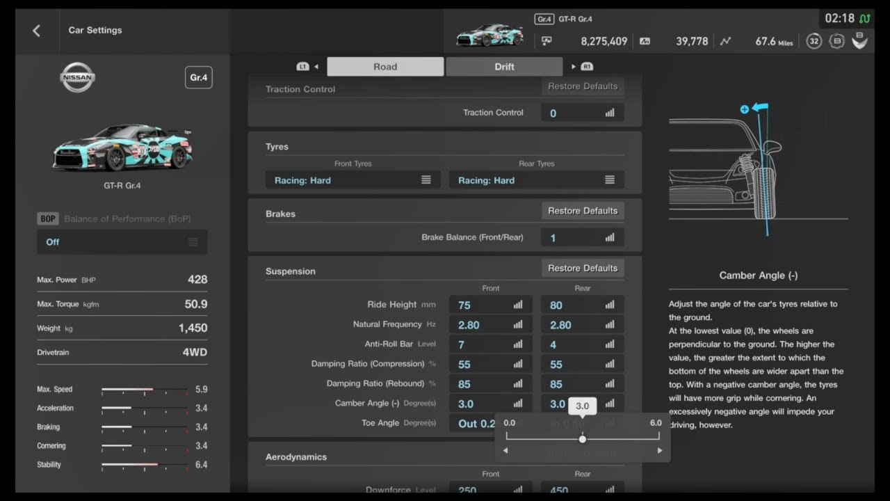
Task: Click the Stability performance bar
Action: pyautogui.click(x=145, y=465)
